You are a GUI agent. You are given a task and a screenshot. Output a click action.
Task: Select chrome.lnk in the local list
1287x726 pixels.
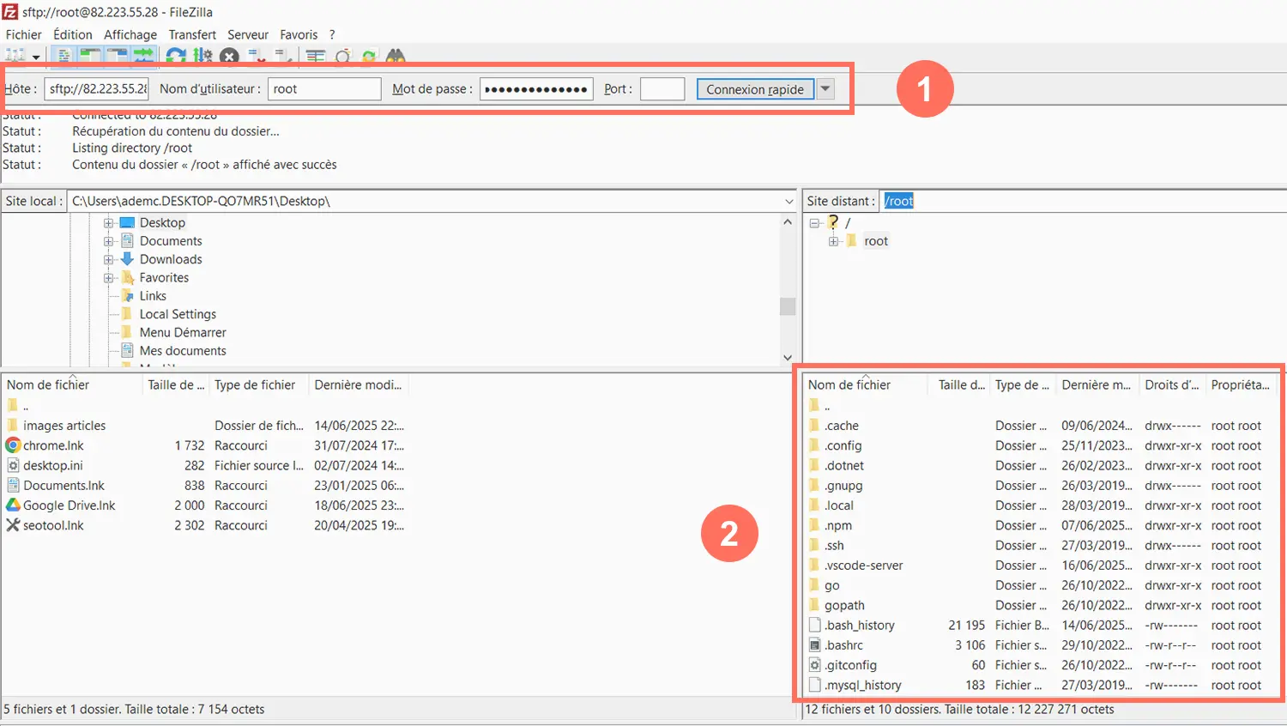(x=53, y=445)
